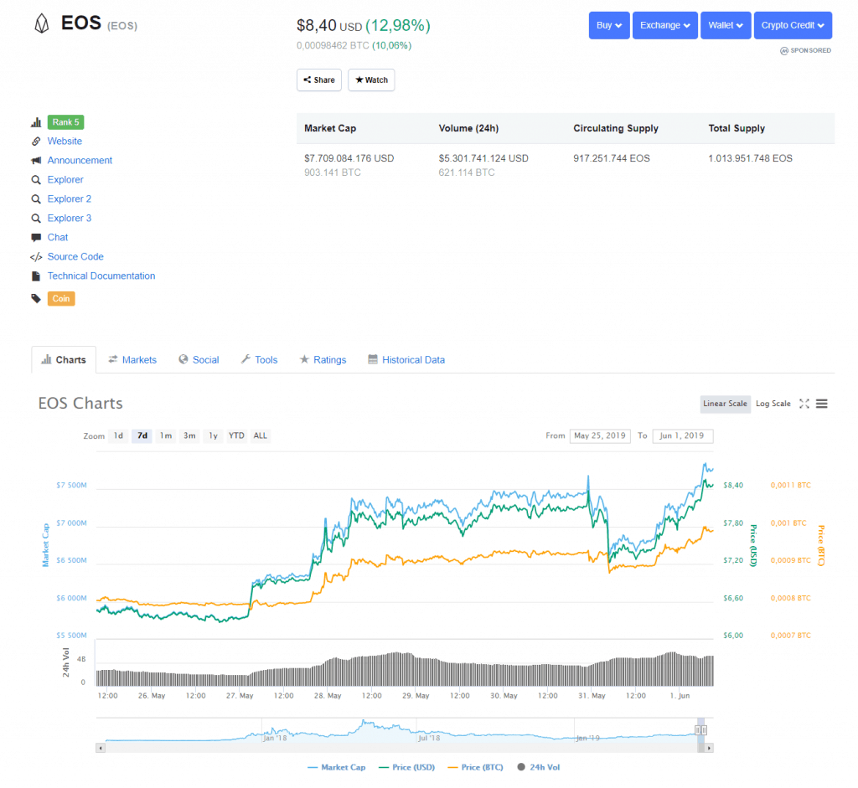Open the Technical Documentation link
This screenshot has width=858, height=788.
tap(101, 276)
